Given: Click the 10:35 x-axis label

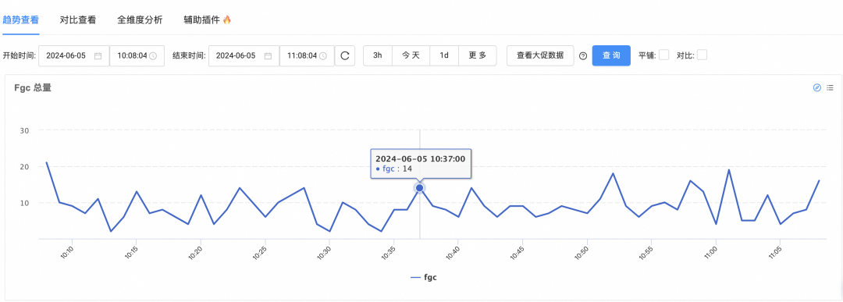Looking at the screenshot, I should pyautogui.click(x=389, y=253).
